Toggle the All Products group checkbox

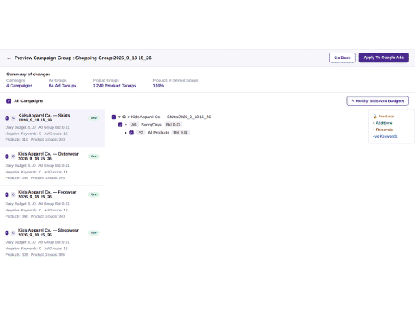point(131,133)
